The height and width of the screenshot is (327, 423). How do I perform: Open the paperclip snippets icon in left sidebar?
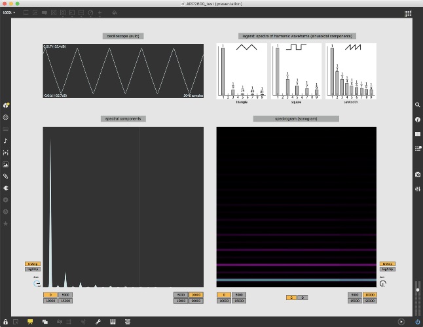[5, 176]
